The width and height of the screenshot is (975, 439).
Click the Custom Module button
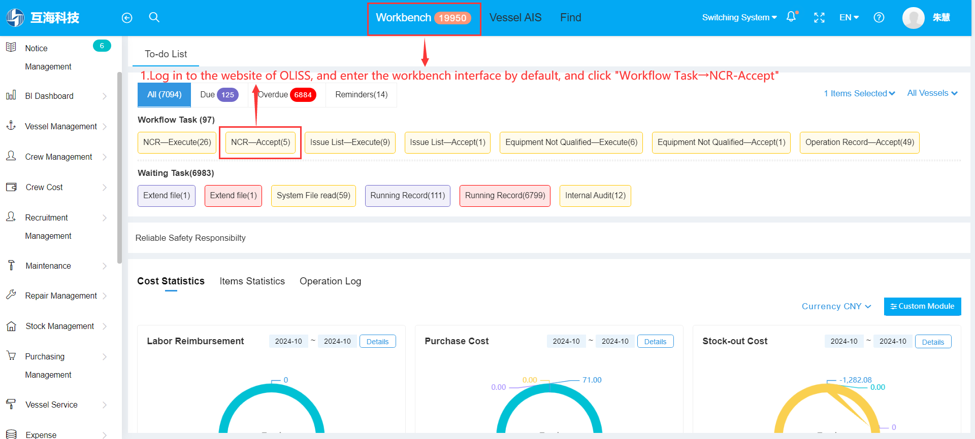tap(923, 306)
